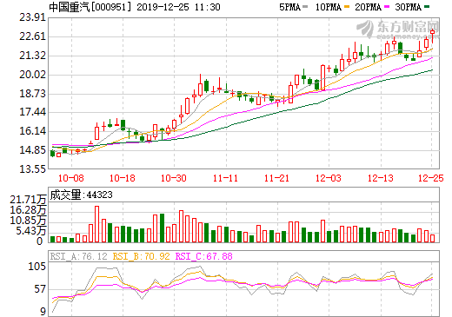Select the 12-25 date label
The height and width of the screenshot is (317, 452).
(431, 178)
